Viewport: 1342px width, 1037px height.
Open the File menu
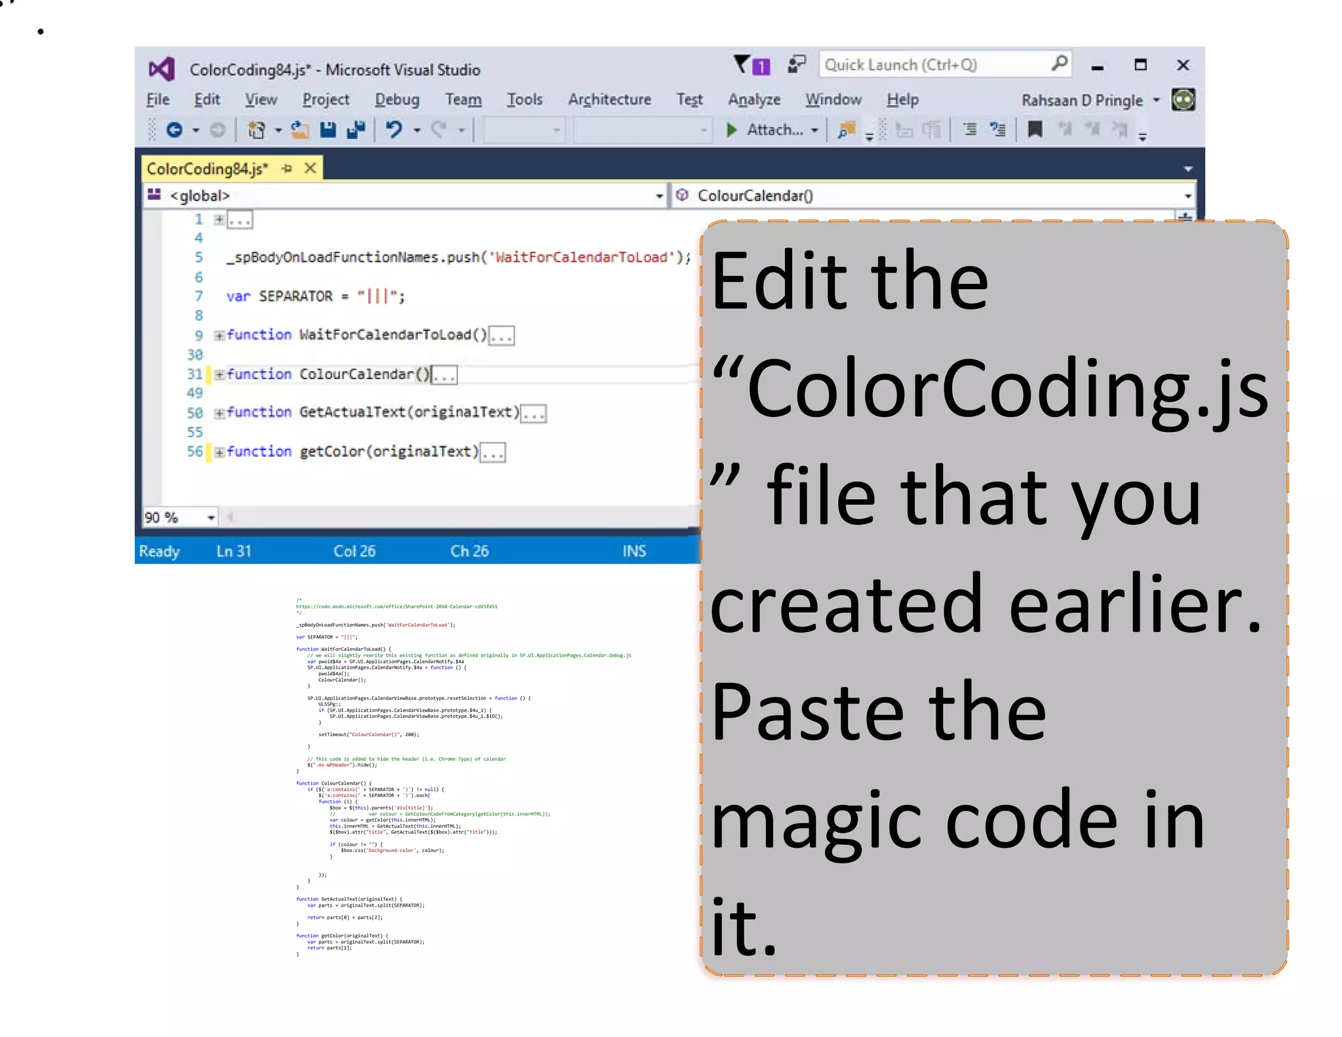(158, 100)
